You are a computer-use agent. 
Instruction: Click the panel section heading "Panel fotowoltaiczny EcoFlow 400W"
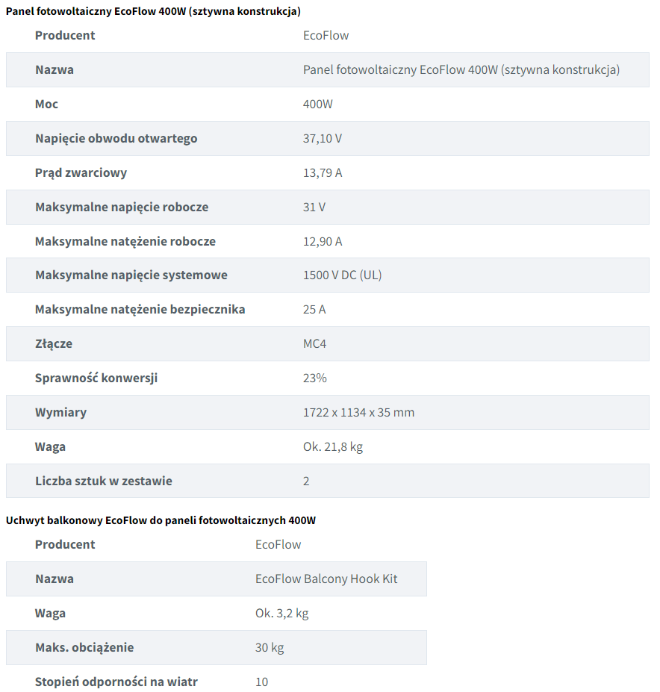[x=153, y=11]
